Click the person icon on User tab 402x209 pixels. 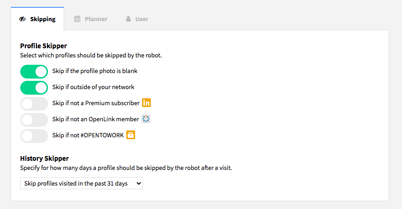[128, 19]
